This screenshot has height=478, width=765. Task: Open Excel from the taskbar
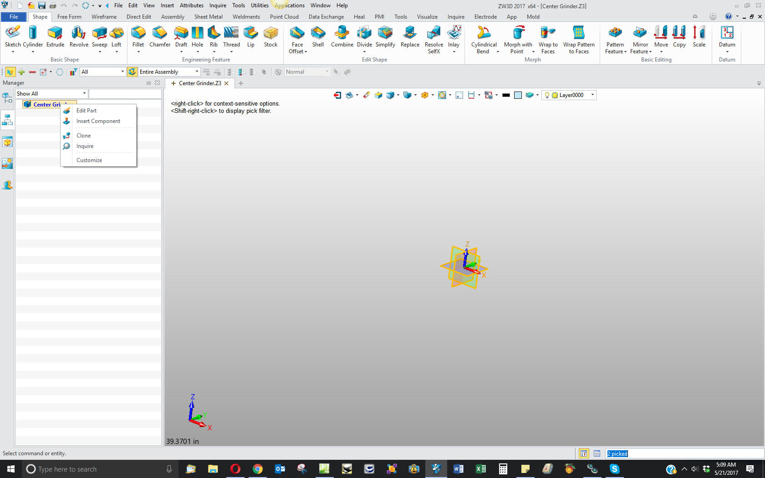[x=481, y=469]
